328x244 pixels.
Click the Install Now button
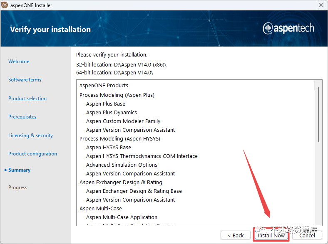coord(271,235)
